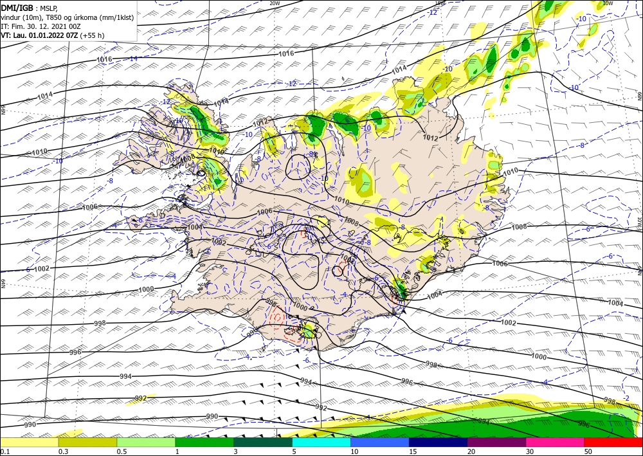Click the '20W' longitude label
Viewport: 643px width, 456px height.
point(275,3)
